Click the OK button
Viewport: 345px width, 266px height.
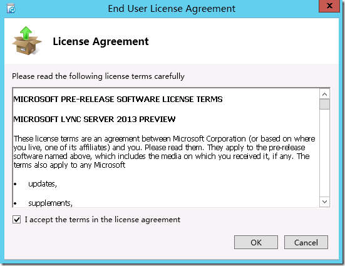[256, 242]
